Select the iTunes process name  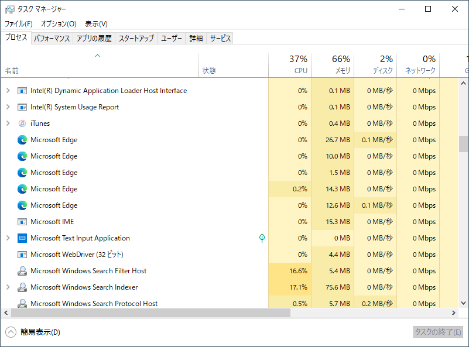point(40,123)
